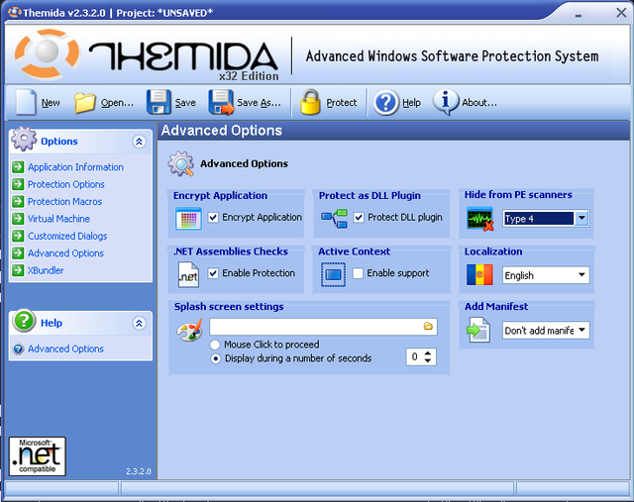Click the About... toolbar label
The image size is (634, 502).
479,103
